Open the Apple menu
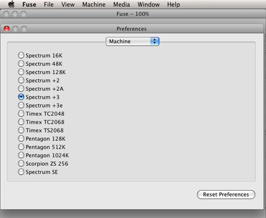The image size is (266, 218). tap(11, 4)
